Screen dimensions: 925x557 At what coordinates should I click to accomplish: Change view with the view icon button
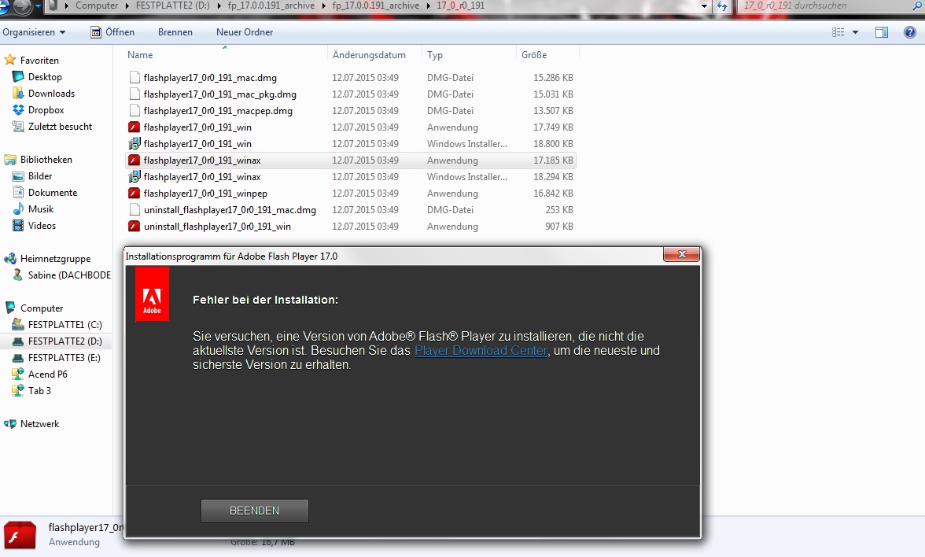(838, 31)
